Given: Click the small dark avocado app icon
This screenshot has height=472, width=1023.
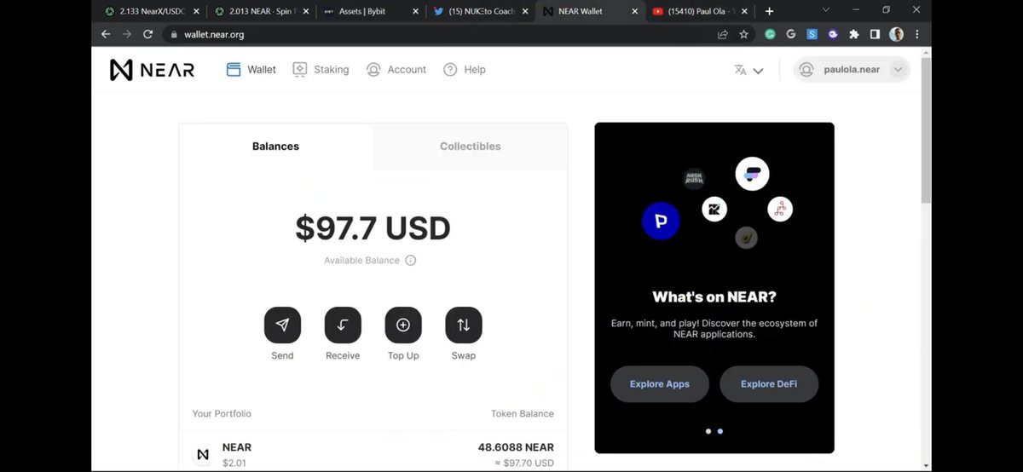Looking at the screenshot, I should coord(747,238).
